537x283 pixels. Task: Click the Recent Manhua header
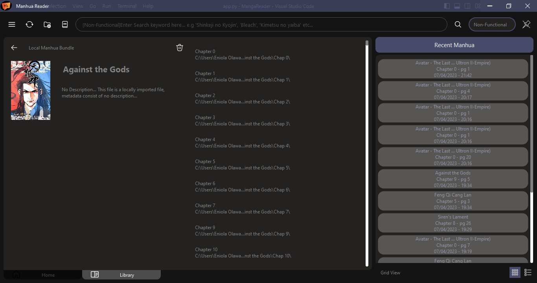(454, 45)
